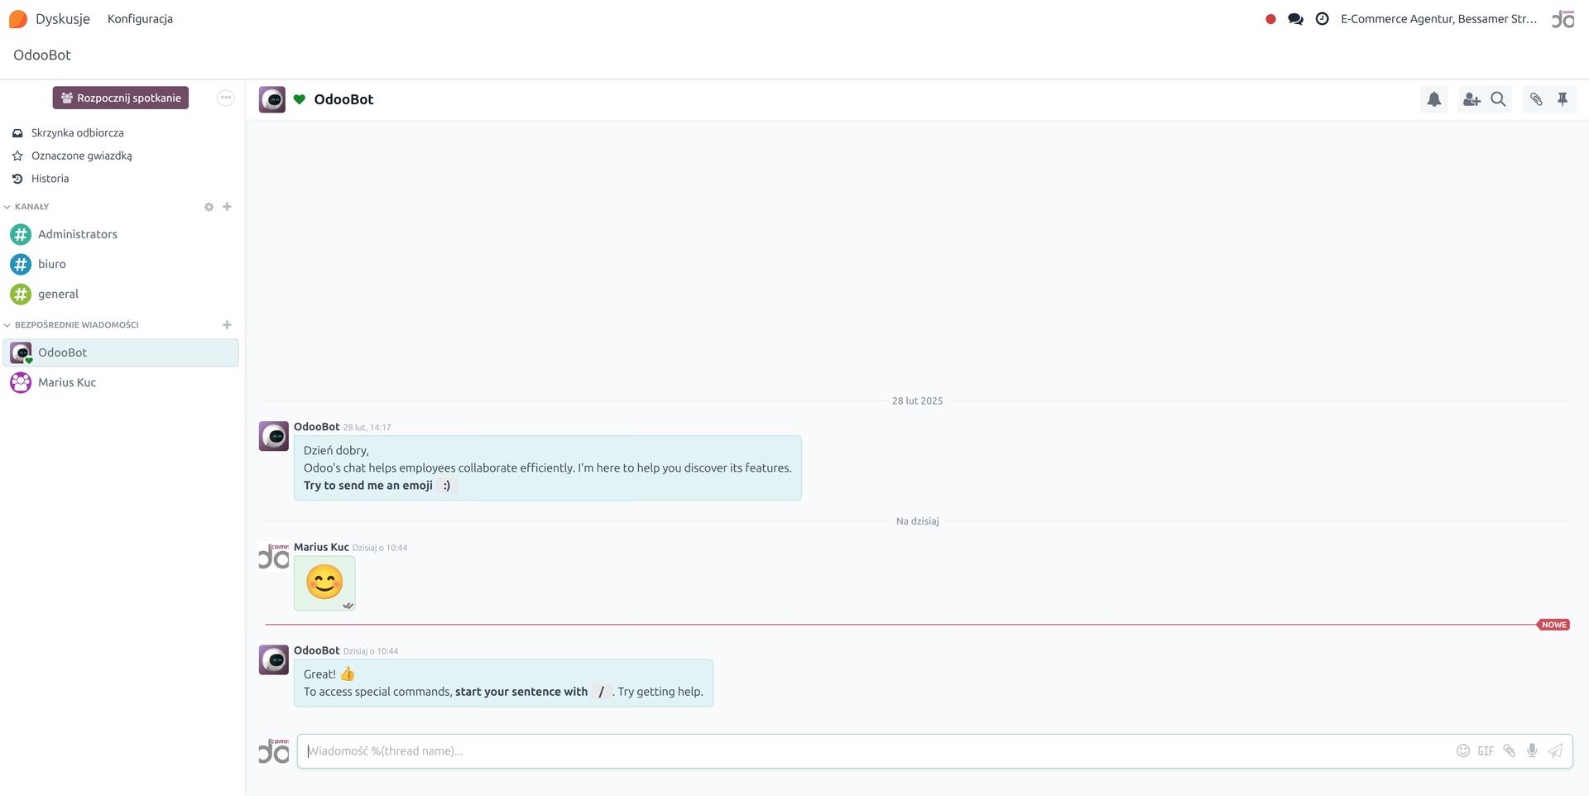Click the OdooBot thread name in header
Screen dimensions: 1589x796
tap(343, 99)
